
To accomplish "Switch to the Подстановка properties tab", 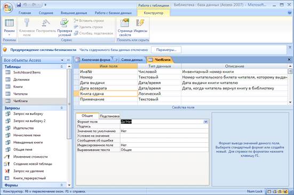I will tap(109, 116).
